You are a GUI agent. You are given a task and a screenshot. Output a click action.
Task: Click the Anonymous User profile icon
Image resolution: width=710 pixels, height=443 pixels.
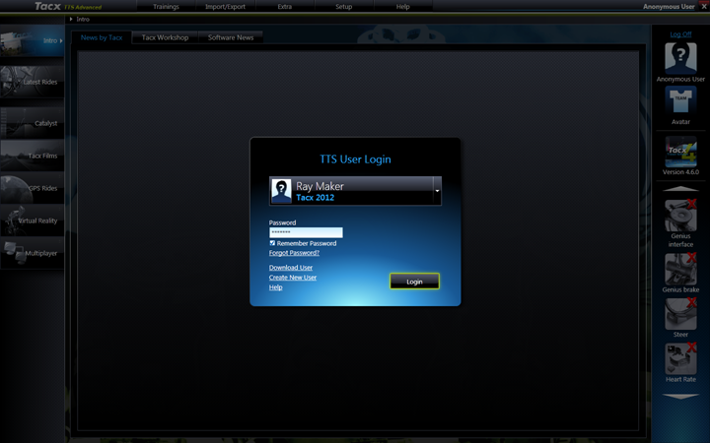point(680,58)
